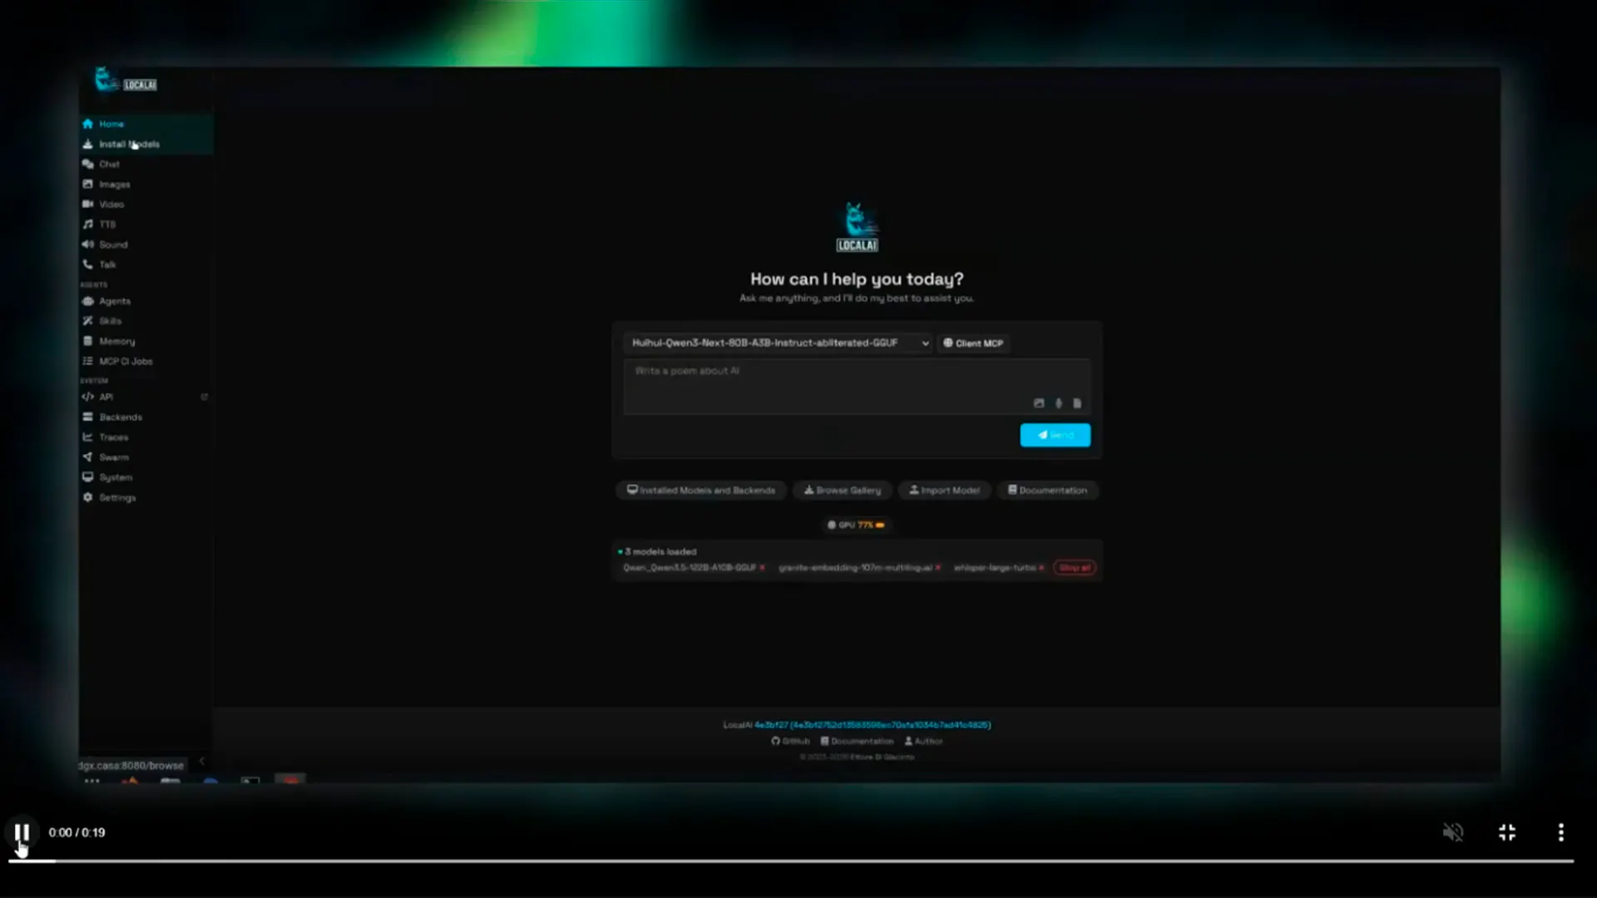Send the chat message
Image resolution: width=1597 pixels, height=898 pixels.
pyautogui.click(x=1055, y=435)
